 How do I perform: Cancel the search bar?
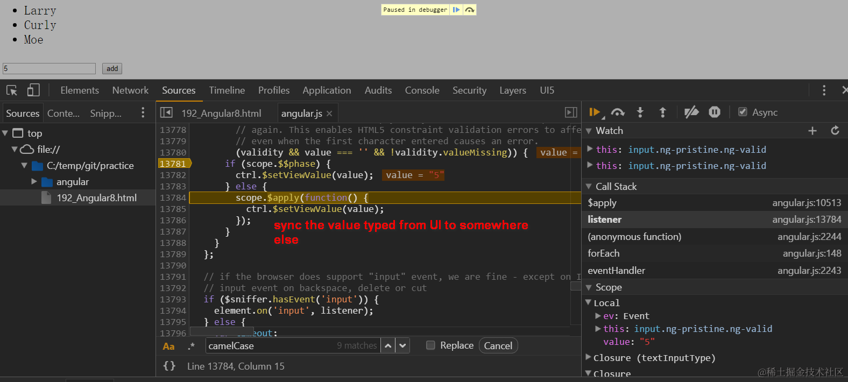point(498,345)
